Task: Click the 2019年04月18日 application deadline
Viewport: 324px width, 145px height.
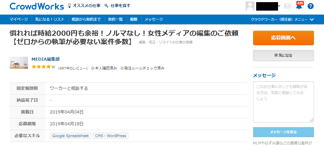Action: click(x=67, y=124)
